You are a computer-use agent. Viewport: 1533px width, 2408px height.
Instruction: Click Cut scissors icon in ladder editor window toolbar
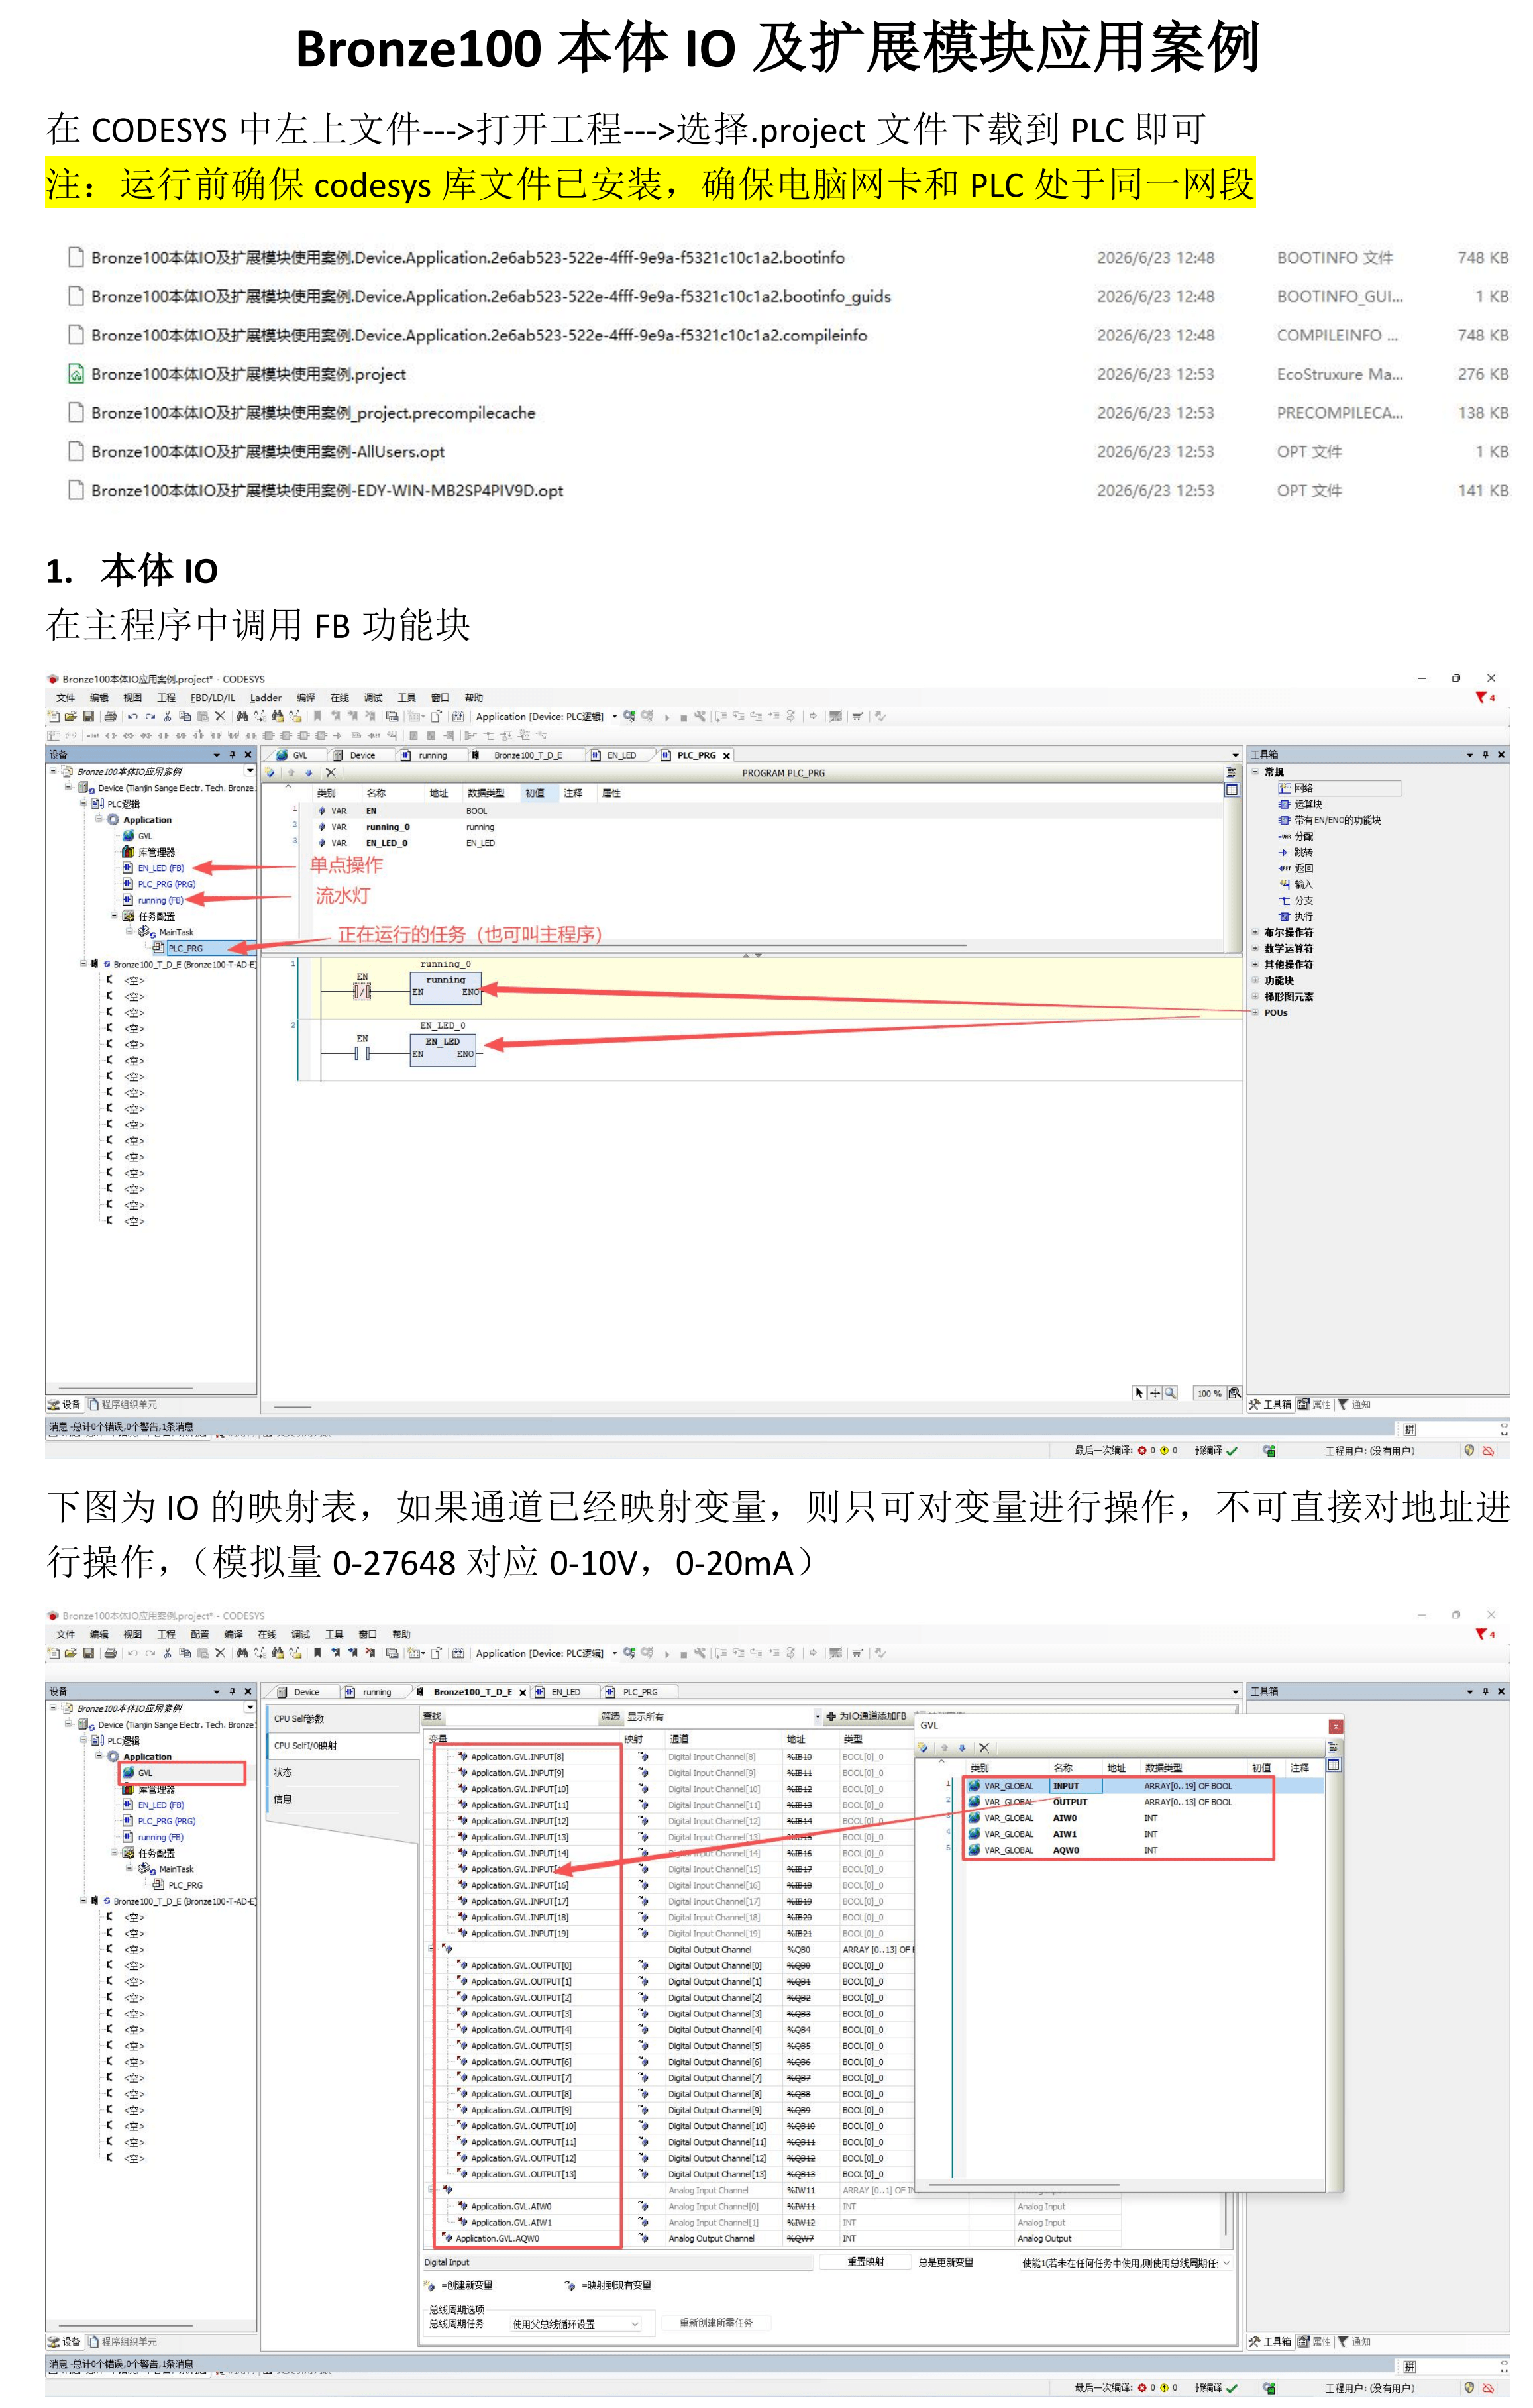pos(168,716)
